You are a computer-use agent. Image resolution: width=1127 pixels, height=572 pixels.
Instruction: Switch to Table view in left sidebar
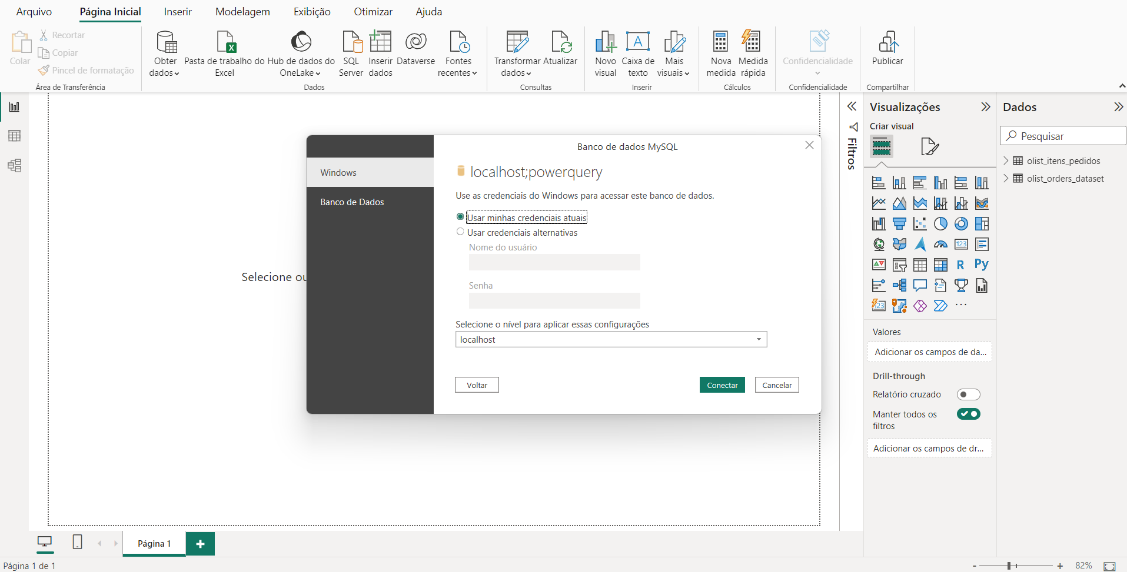(x=14, y=136)
